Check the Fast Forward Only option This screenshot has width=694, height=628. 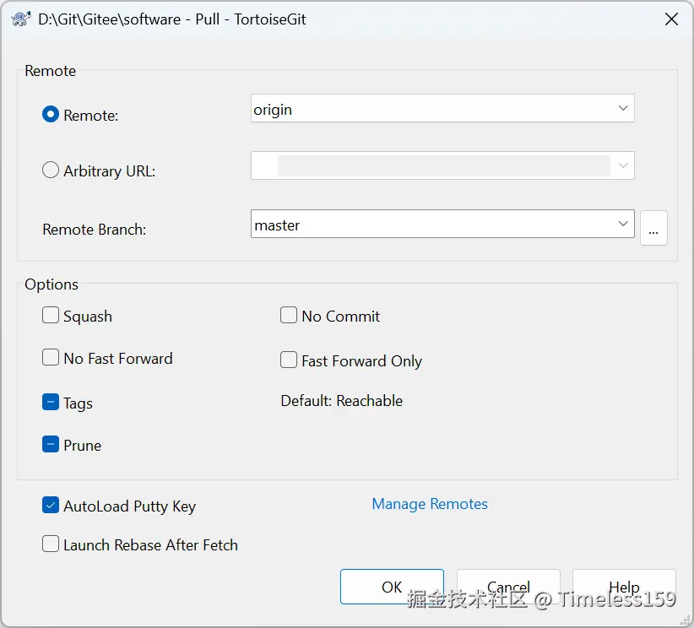point(289,360)
